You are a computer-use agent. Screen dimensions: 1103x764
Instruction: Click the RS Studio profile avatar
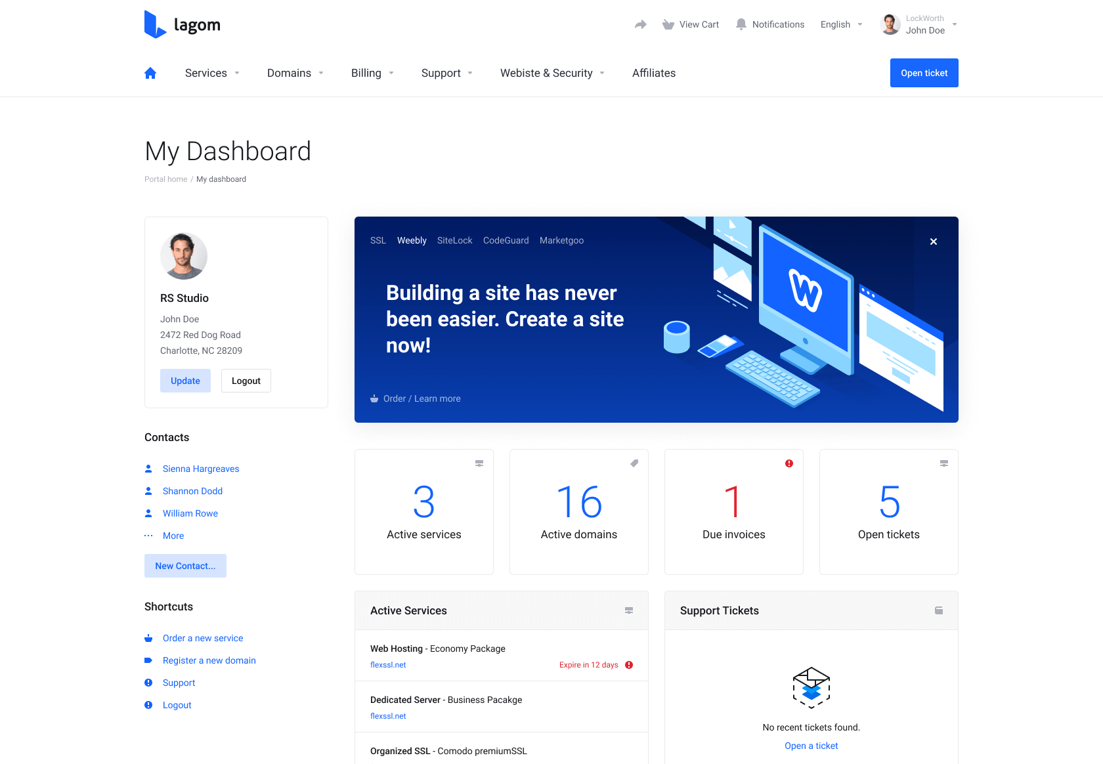coord(184,256)
